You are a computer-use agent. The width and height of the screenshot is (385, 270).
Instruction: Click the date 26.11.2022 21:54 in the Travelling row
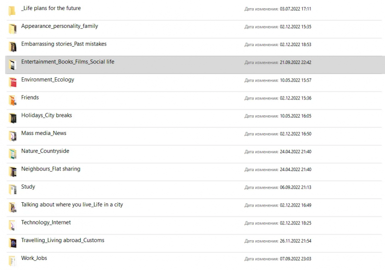(295, 241)
